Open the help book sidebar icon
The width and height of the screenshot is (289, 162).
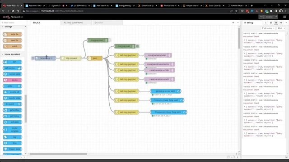271,22
